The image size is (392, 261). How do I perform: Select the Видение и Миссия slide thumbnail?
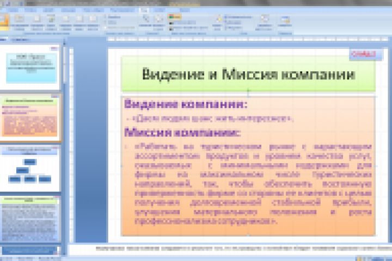[29, 117]
